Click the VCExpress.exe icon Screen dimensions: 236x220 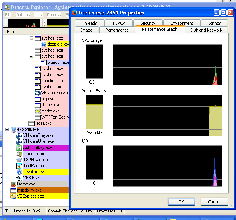(13, 196)
